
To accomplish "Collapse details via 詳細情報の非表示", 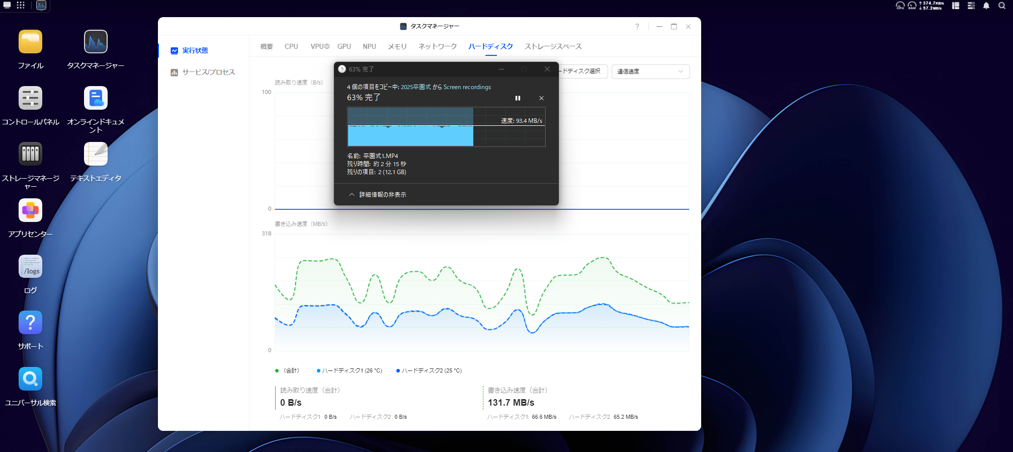I will click(x=378, y=195).
